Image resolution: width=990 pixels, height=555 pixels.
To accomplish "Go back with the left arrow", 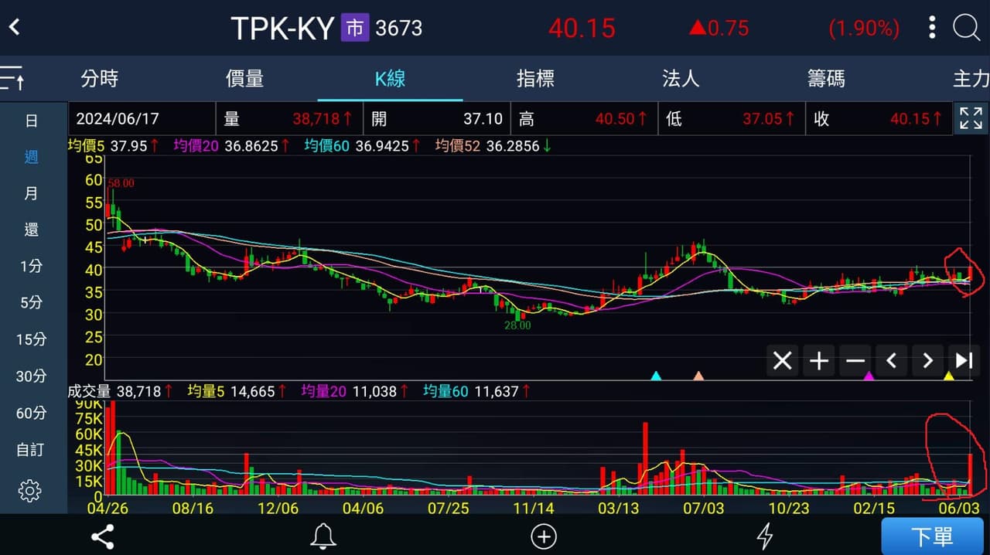I will tap(14, 28).
